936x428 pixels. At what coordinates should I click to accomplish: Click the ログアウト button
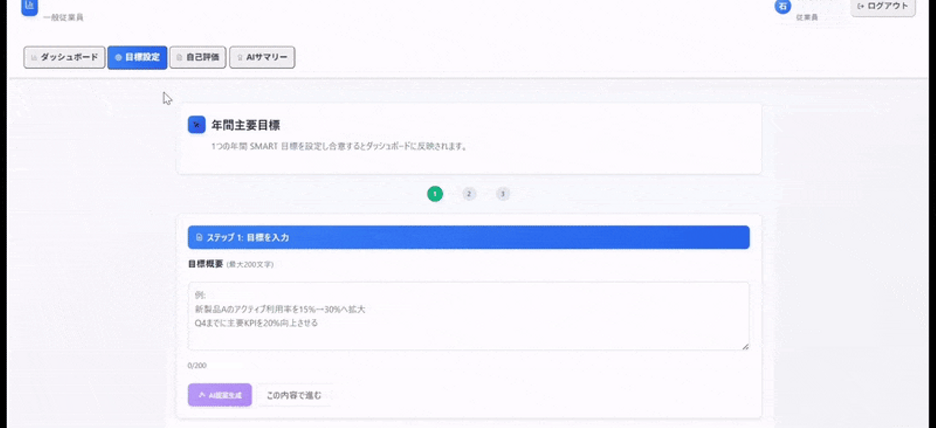(x=883, y=6)
